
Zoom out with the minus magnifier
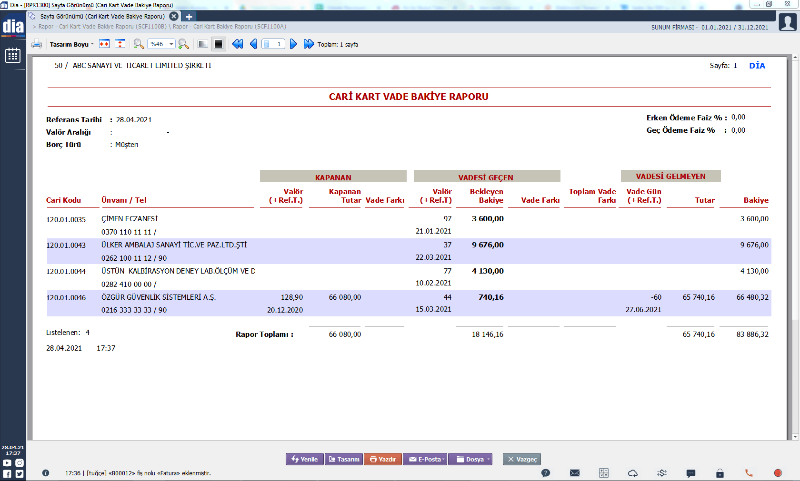[139, 44]
